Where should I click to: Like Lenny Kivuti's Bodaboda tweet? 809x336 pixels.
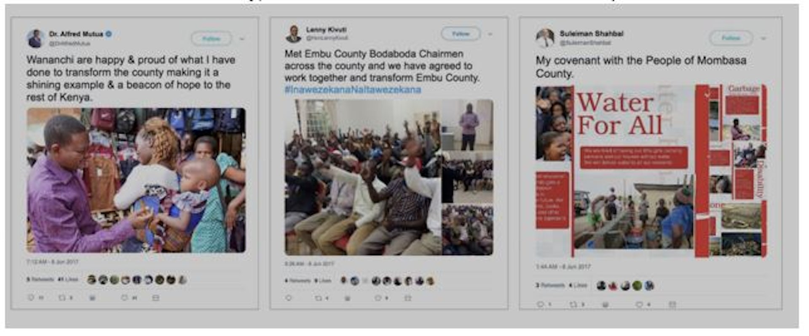pos(378,298)
